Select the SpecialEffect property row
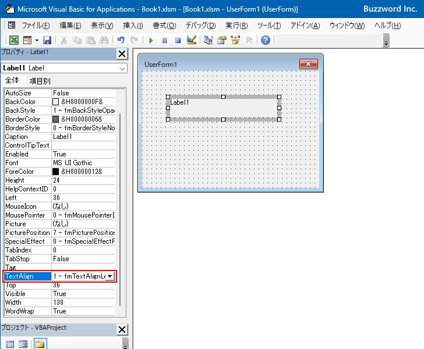Image resolution: width=424 pixels, height=349 pixels. 60,241
